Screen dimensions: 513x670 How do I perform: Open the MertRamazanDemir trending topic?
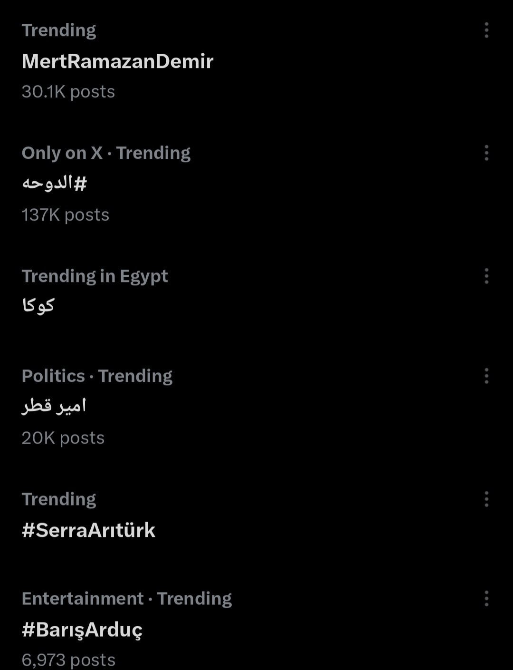tap(117, 61)
